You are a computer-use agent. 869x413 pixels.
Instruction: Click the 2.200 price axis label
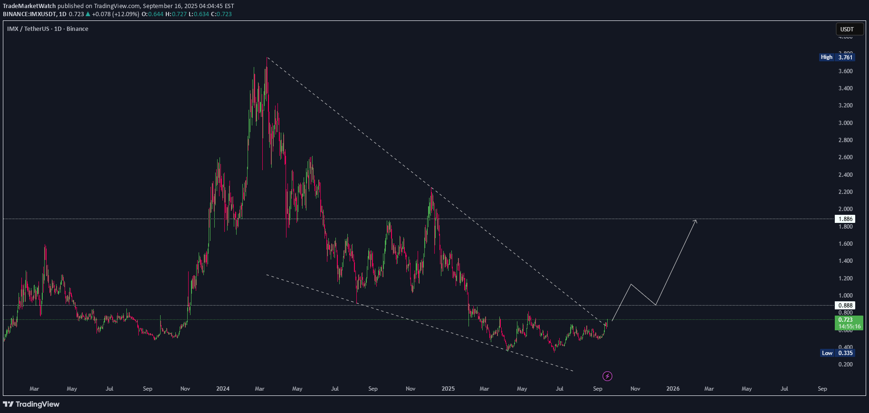click(x=845, y=192)
